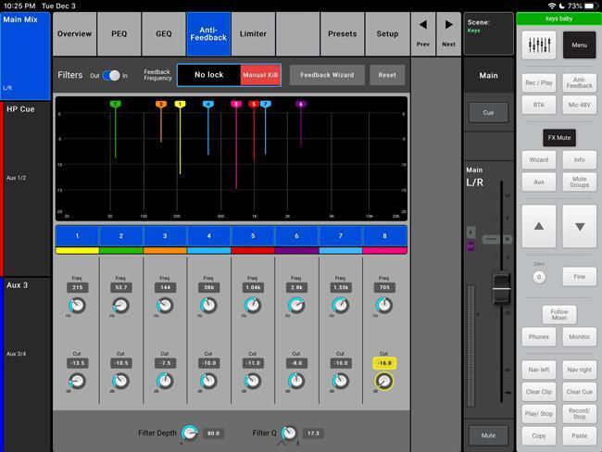Select the yellow filter 1 marker on graph
The width and height of the screenshot is (602, 452).
(180, 104)
